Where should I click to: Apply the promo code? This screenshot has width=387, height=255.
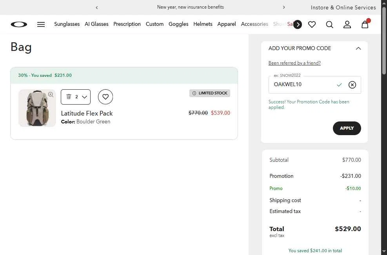click(x=347, y=128)
